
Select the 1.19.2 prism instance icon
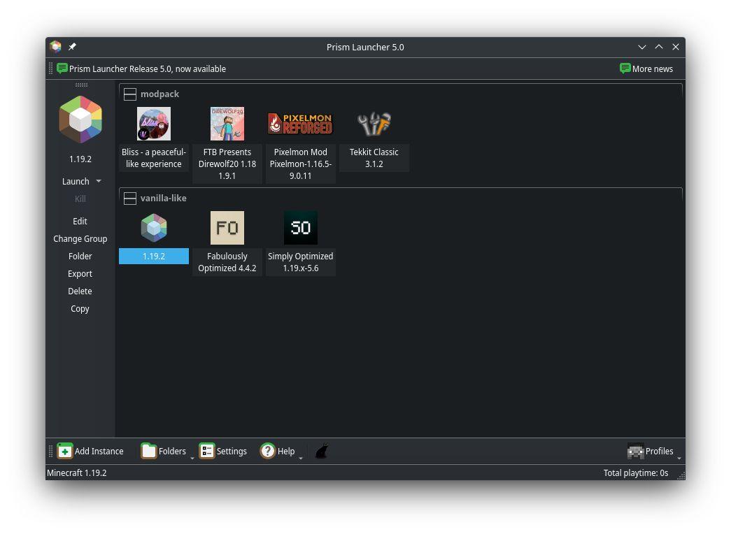coord(154,227)
